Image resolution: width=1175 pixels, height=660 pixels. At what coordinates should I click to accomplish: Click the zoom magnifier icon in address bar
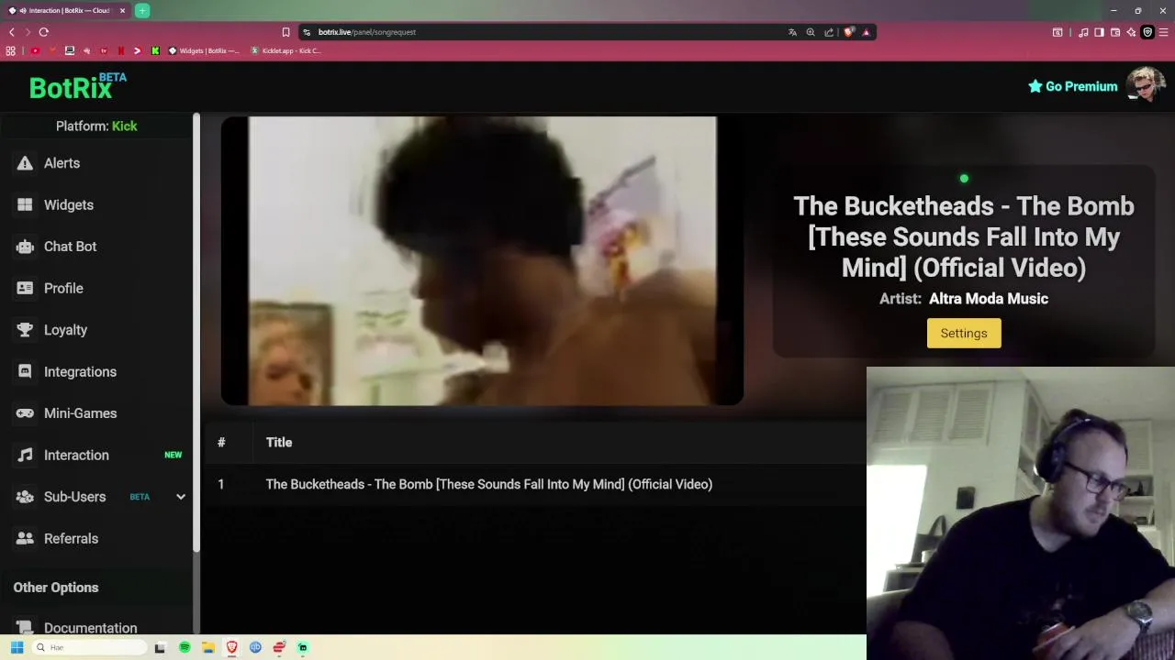point(811,32)
